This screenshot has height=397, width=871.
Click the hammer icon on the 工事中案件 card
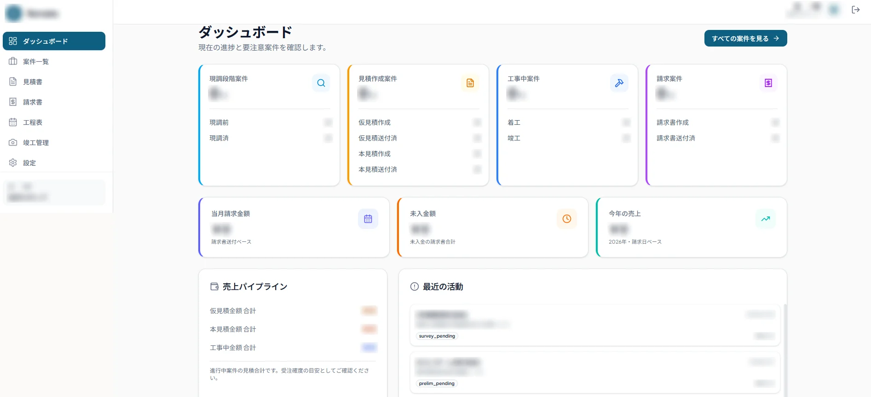click(x=619, y=83)
